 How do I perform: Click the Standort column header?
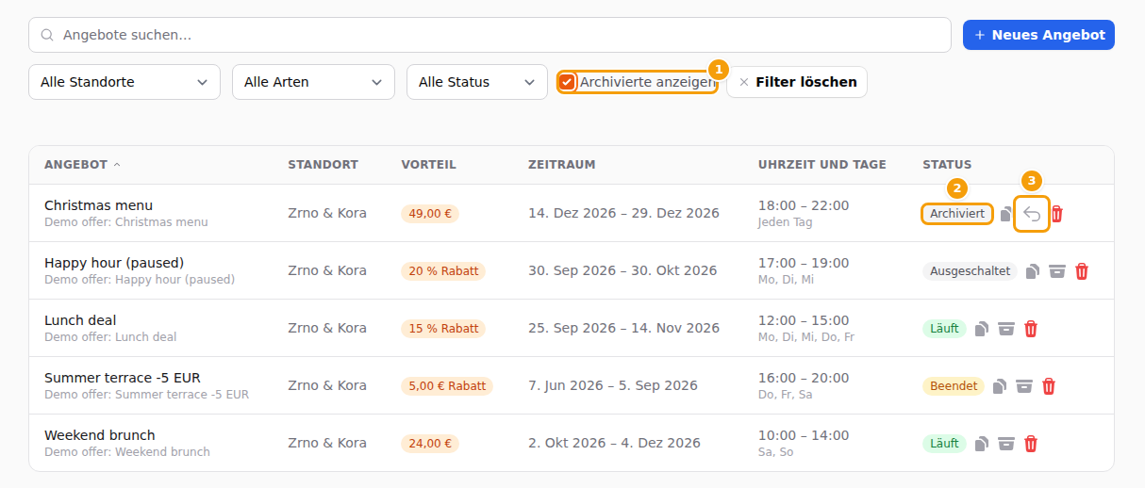click(323, 165)
